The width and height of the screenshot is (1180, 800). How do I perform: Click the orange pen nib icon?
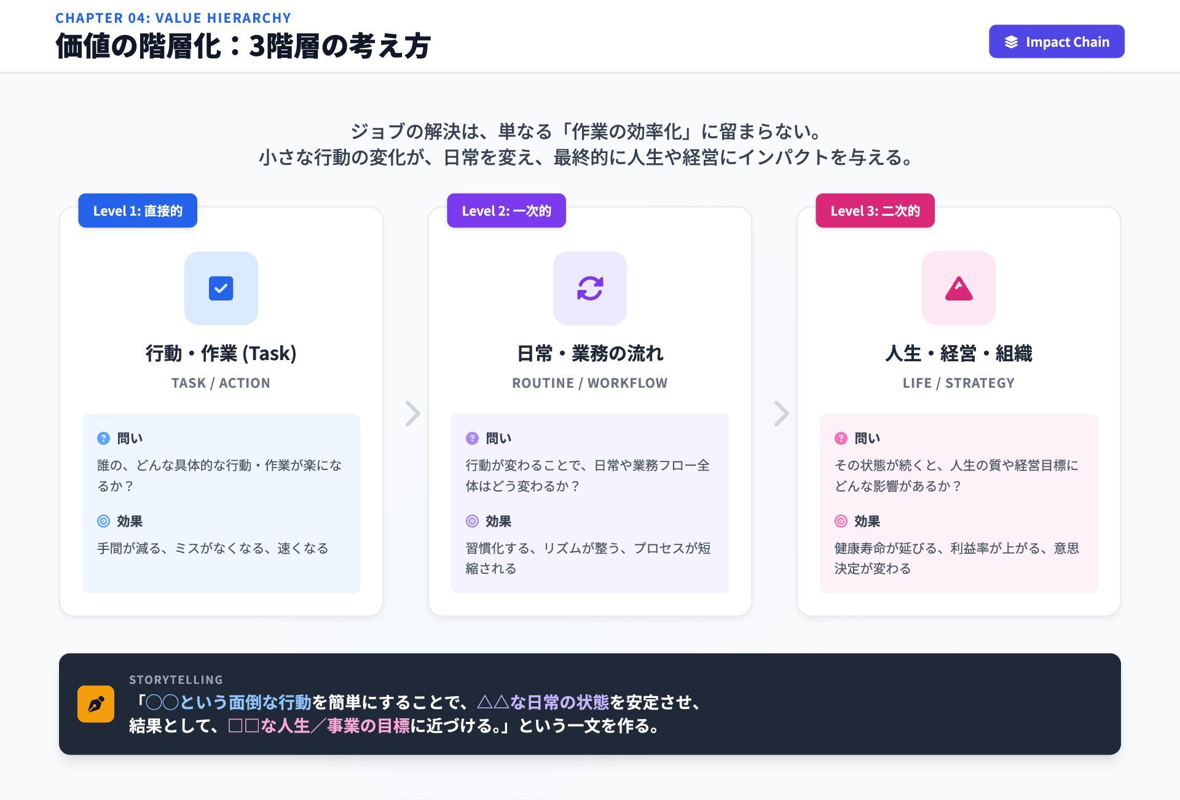(96, 704)
